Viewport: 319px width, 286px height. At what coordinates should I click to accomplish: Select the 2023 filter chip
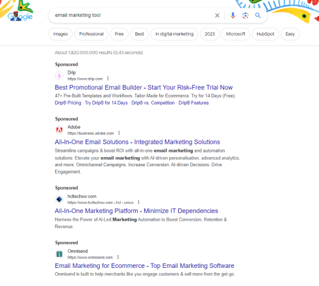pyautogui.click(x=210, y=34)
